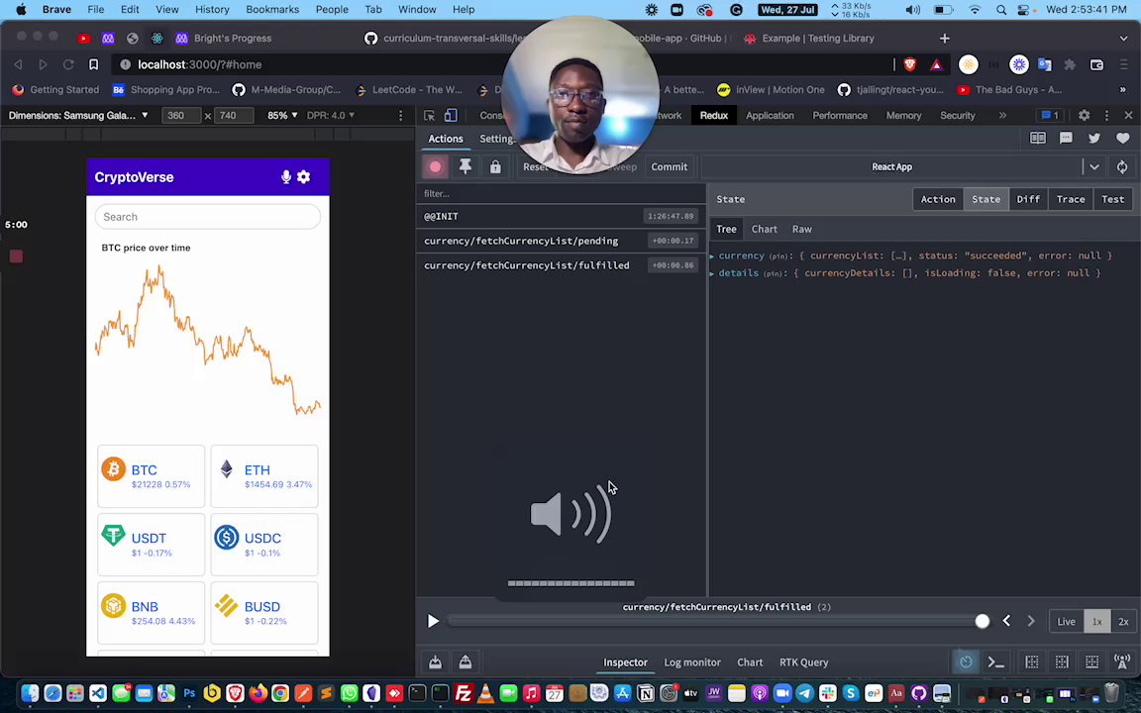Screen dimensions: 1141x713
Task: Click the microphone icon in CryptoVerse header
Action: coord(286,177)
